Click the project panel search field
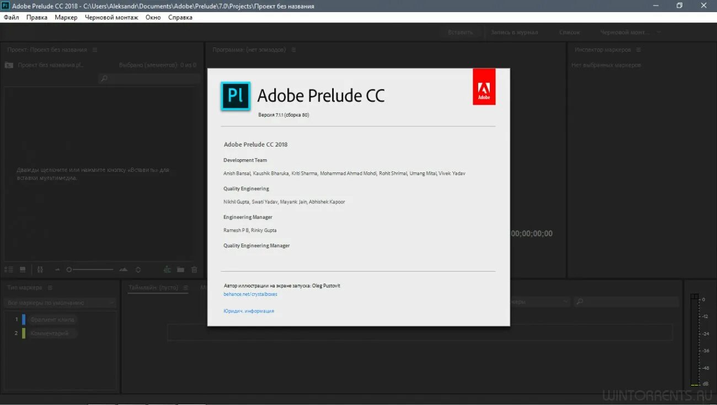The image size is (717, 405). (149, 79)
